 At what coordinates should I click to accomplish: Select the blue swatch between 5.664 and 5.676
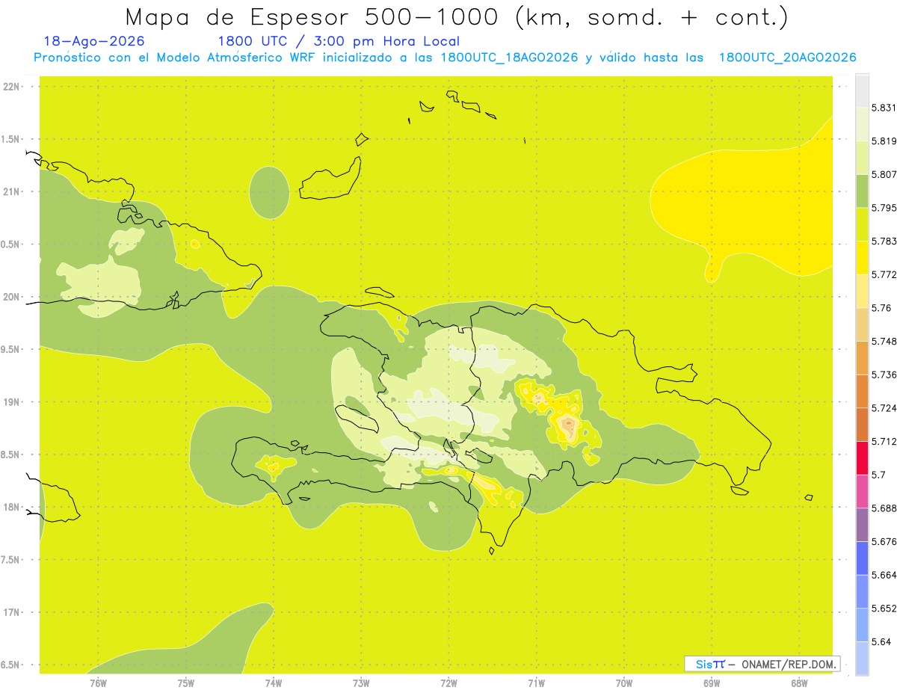(862, 558)
